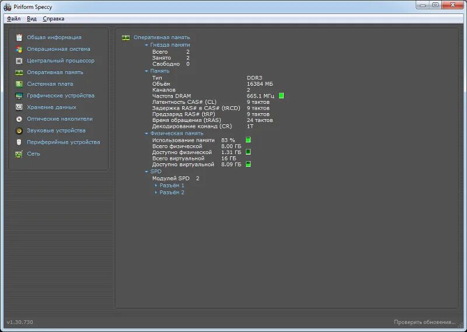
Task: Click the Сеть network card icon
Action: [19, 154]
